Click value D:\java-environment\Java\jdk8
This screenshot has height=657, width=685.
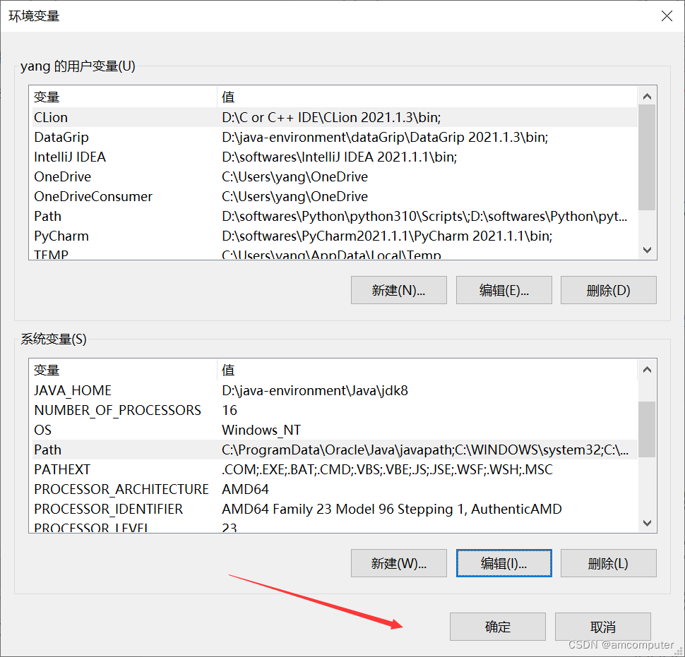click(x=315, y=390)
